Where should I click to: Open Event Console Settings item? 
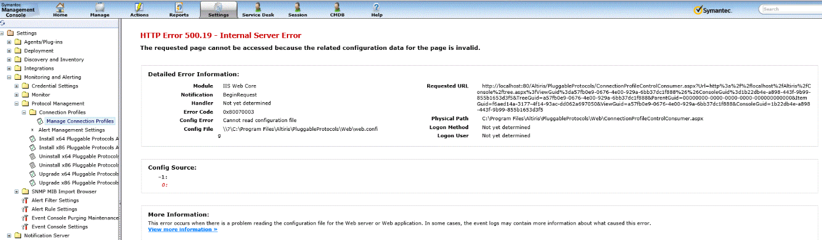pos(59,227)
